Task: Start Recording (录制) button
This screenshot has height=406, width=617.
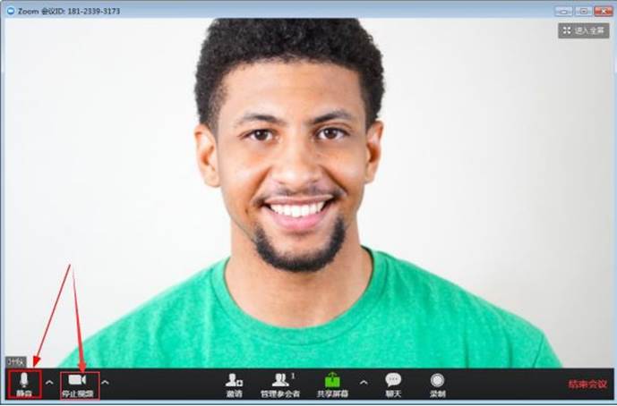Action: [437, 385]
